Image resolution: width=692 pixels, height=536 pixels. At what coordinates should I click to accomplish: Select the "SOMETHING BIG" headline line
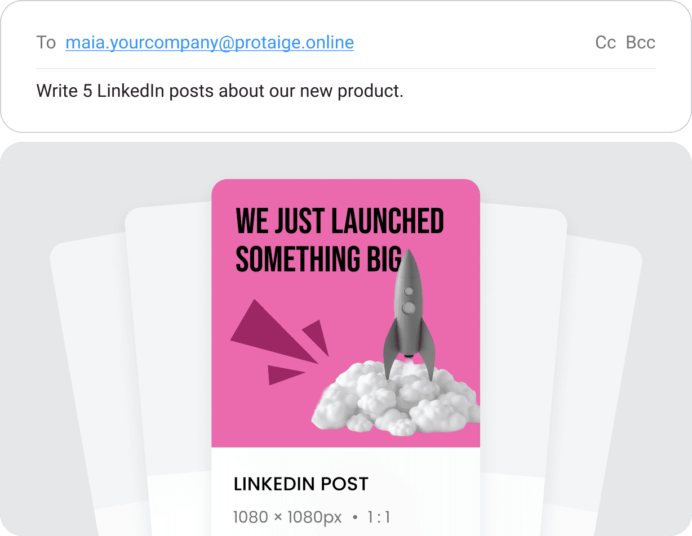318,260
